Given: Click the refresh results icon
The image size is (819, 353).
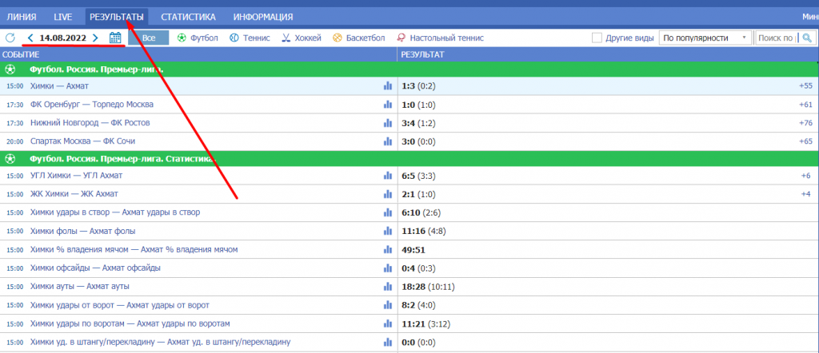Looking at the screenshot, I should pyautogui.click(x=10, y=38).
